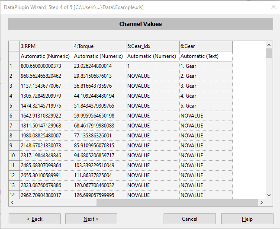The height and width of the screenshot is (229, 280).
Task: Select row 5 header in table
Action: click(x=14, y=106)
